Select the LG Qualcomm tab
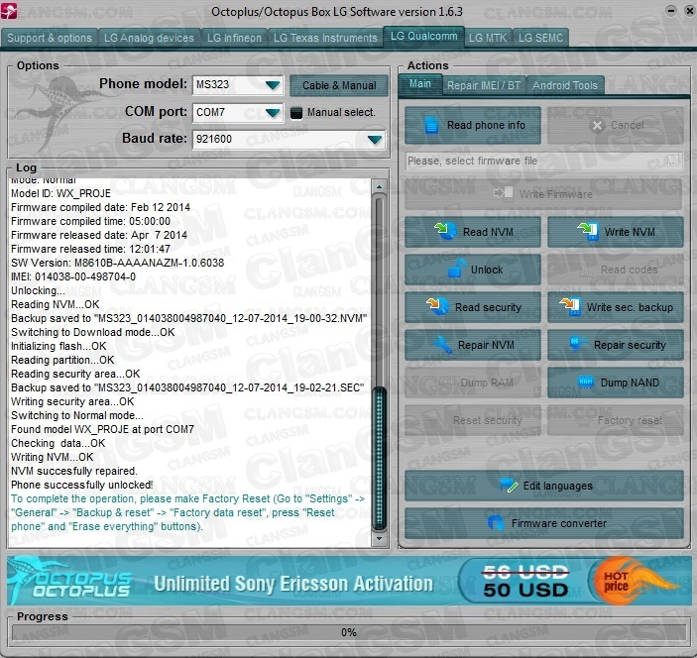This screenshot has height=658, width=697. coord(423,37)
